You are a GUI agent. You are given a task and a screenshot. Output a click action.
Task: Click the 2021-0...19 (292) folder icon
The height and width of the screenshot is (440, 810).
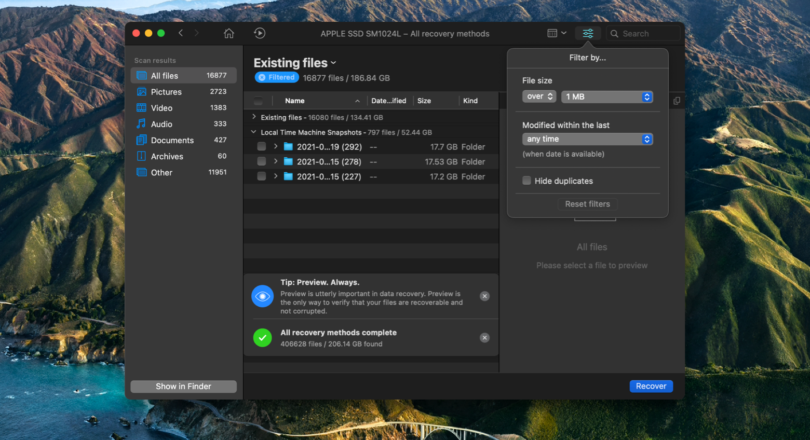point(288,147)
